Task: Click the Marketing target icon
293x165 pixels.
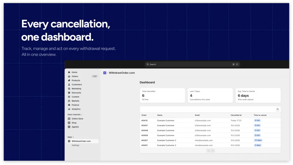Action: pyautogui.click(x=69, y=89)
